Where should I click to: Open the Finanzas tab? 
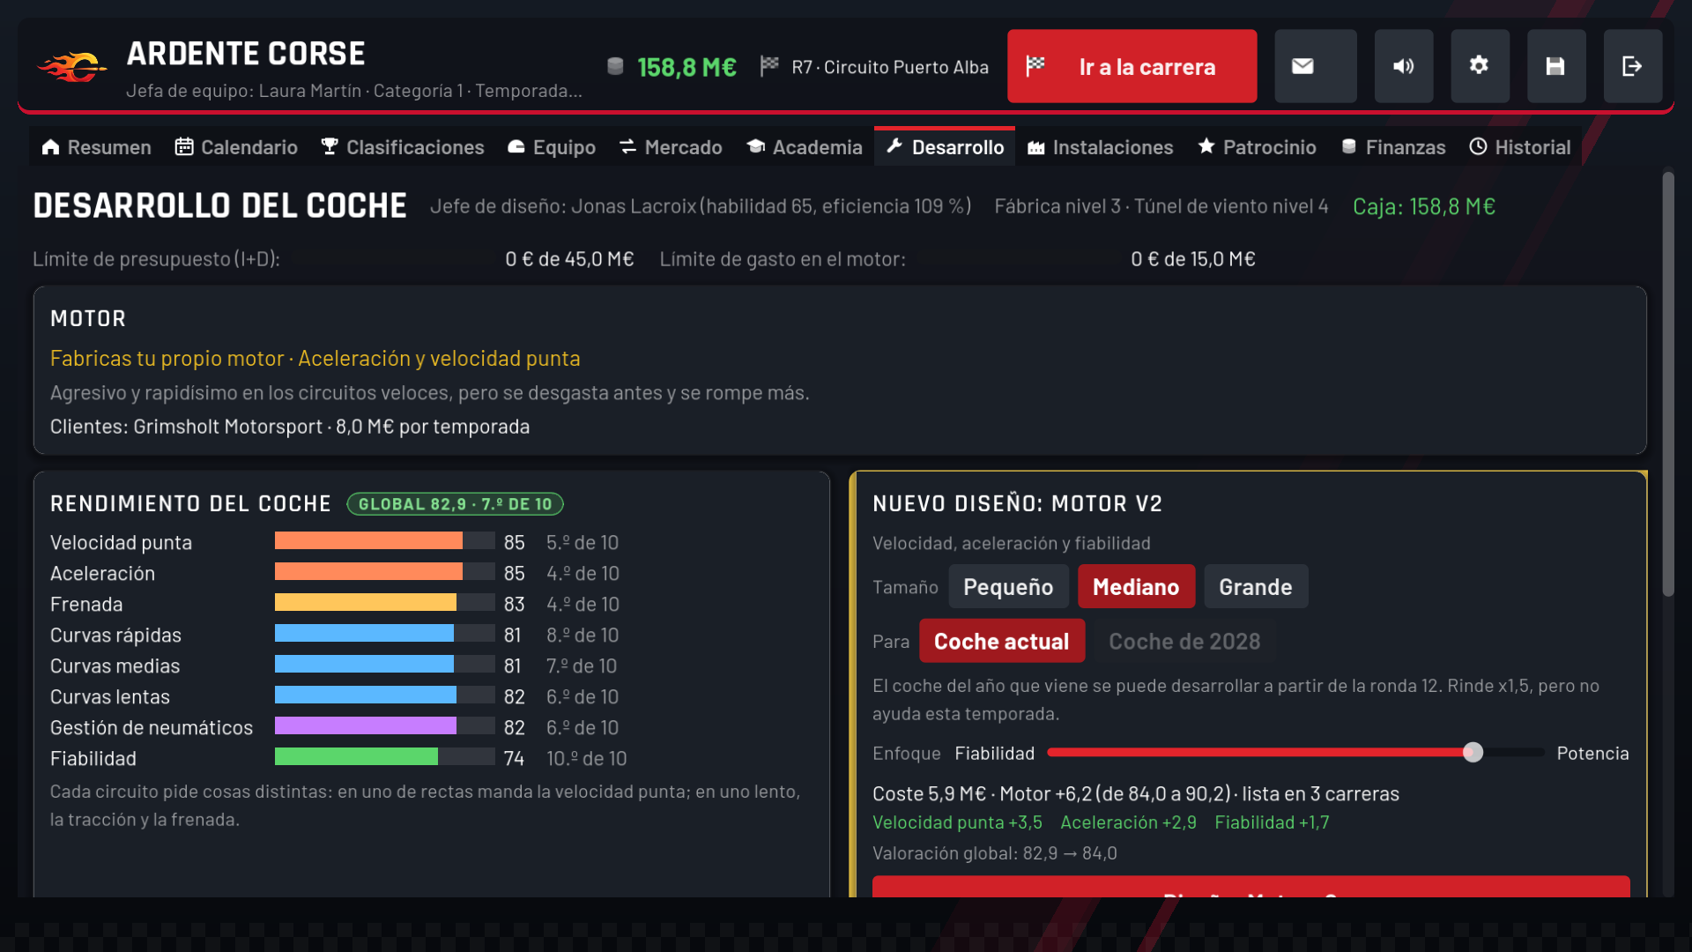click(1393, 147)
